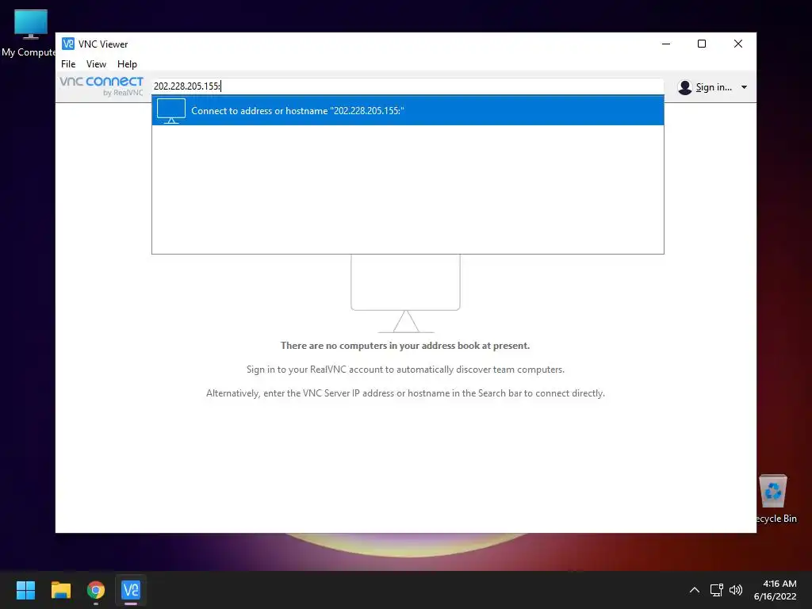Click the monitor icon in the connect suggestion
Screen dimensions: 812x609
pyautogui.click(x=171, y=111)
